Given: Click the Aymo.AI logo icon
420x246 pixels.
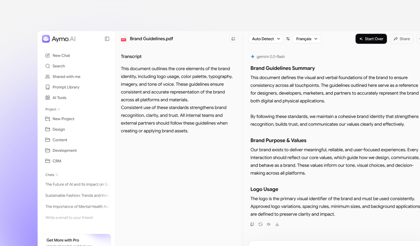Looking at the screenshot, I should [46, 39].
